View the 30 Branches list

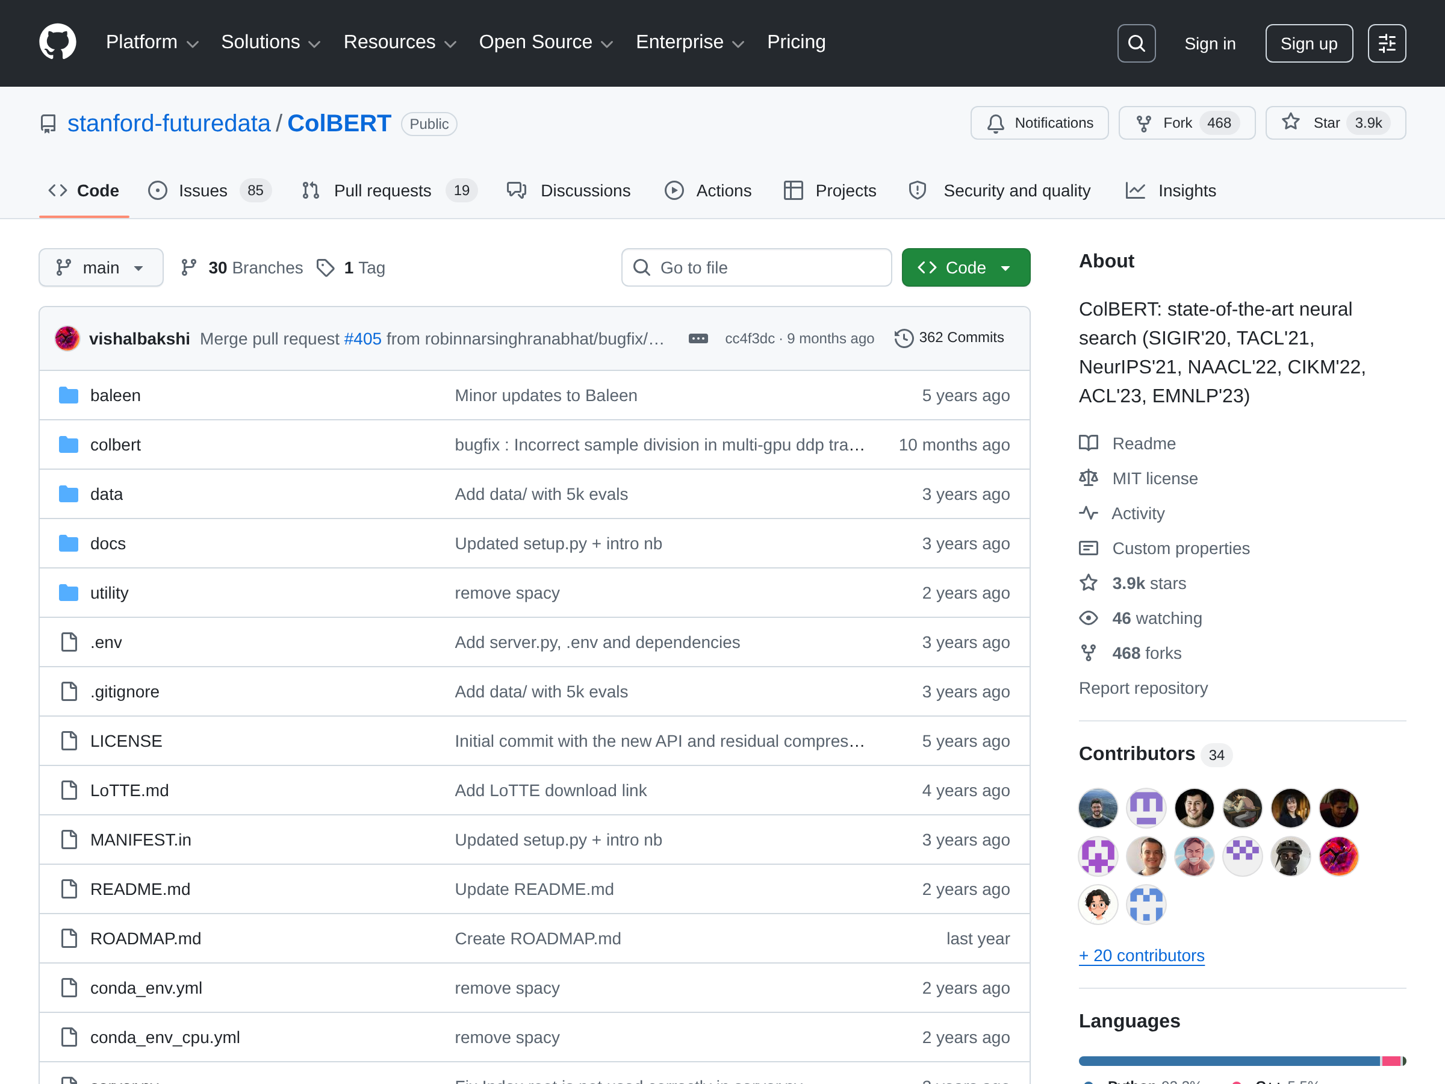click(x=241, y=268)
